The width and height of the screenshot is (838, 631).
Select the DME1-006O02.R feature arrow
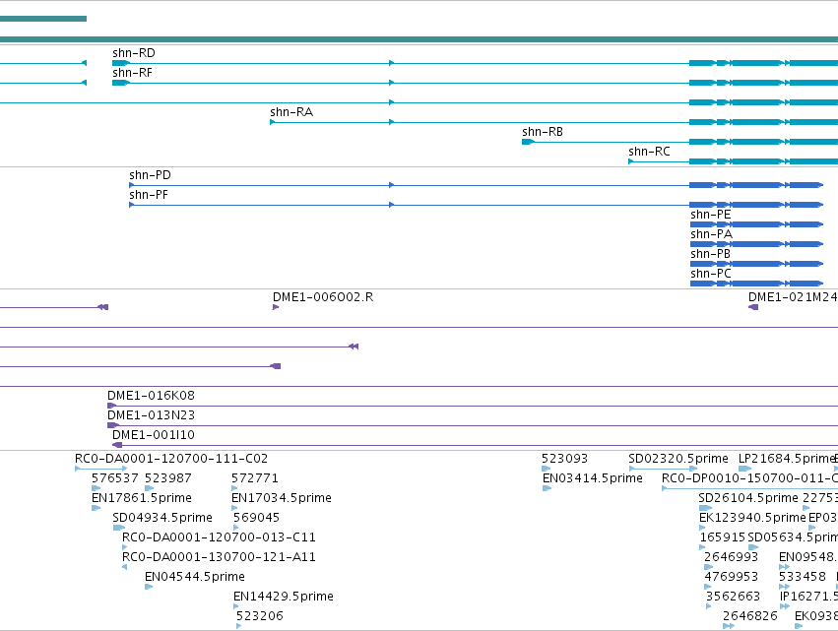click(276, 307)
